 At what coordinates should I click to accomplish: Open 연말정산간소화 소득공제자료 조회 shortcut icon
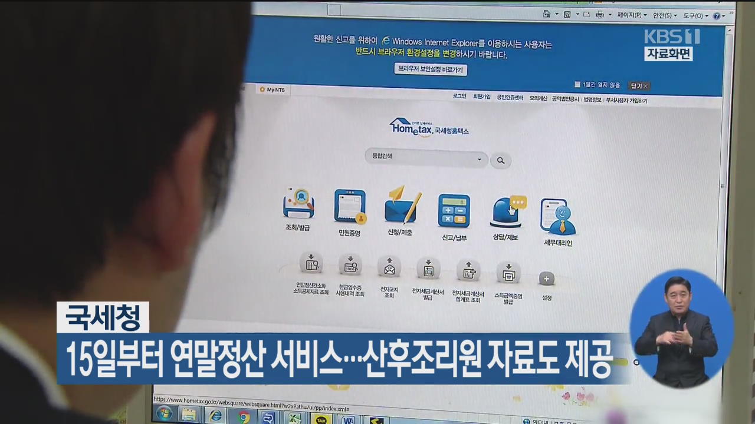point(311,263)
